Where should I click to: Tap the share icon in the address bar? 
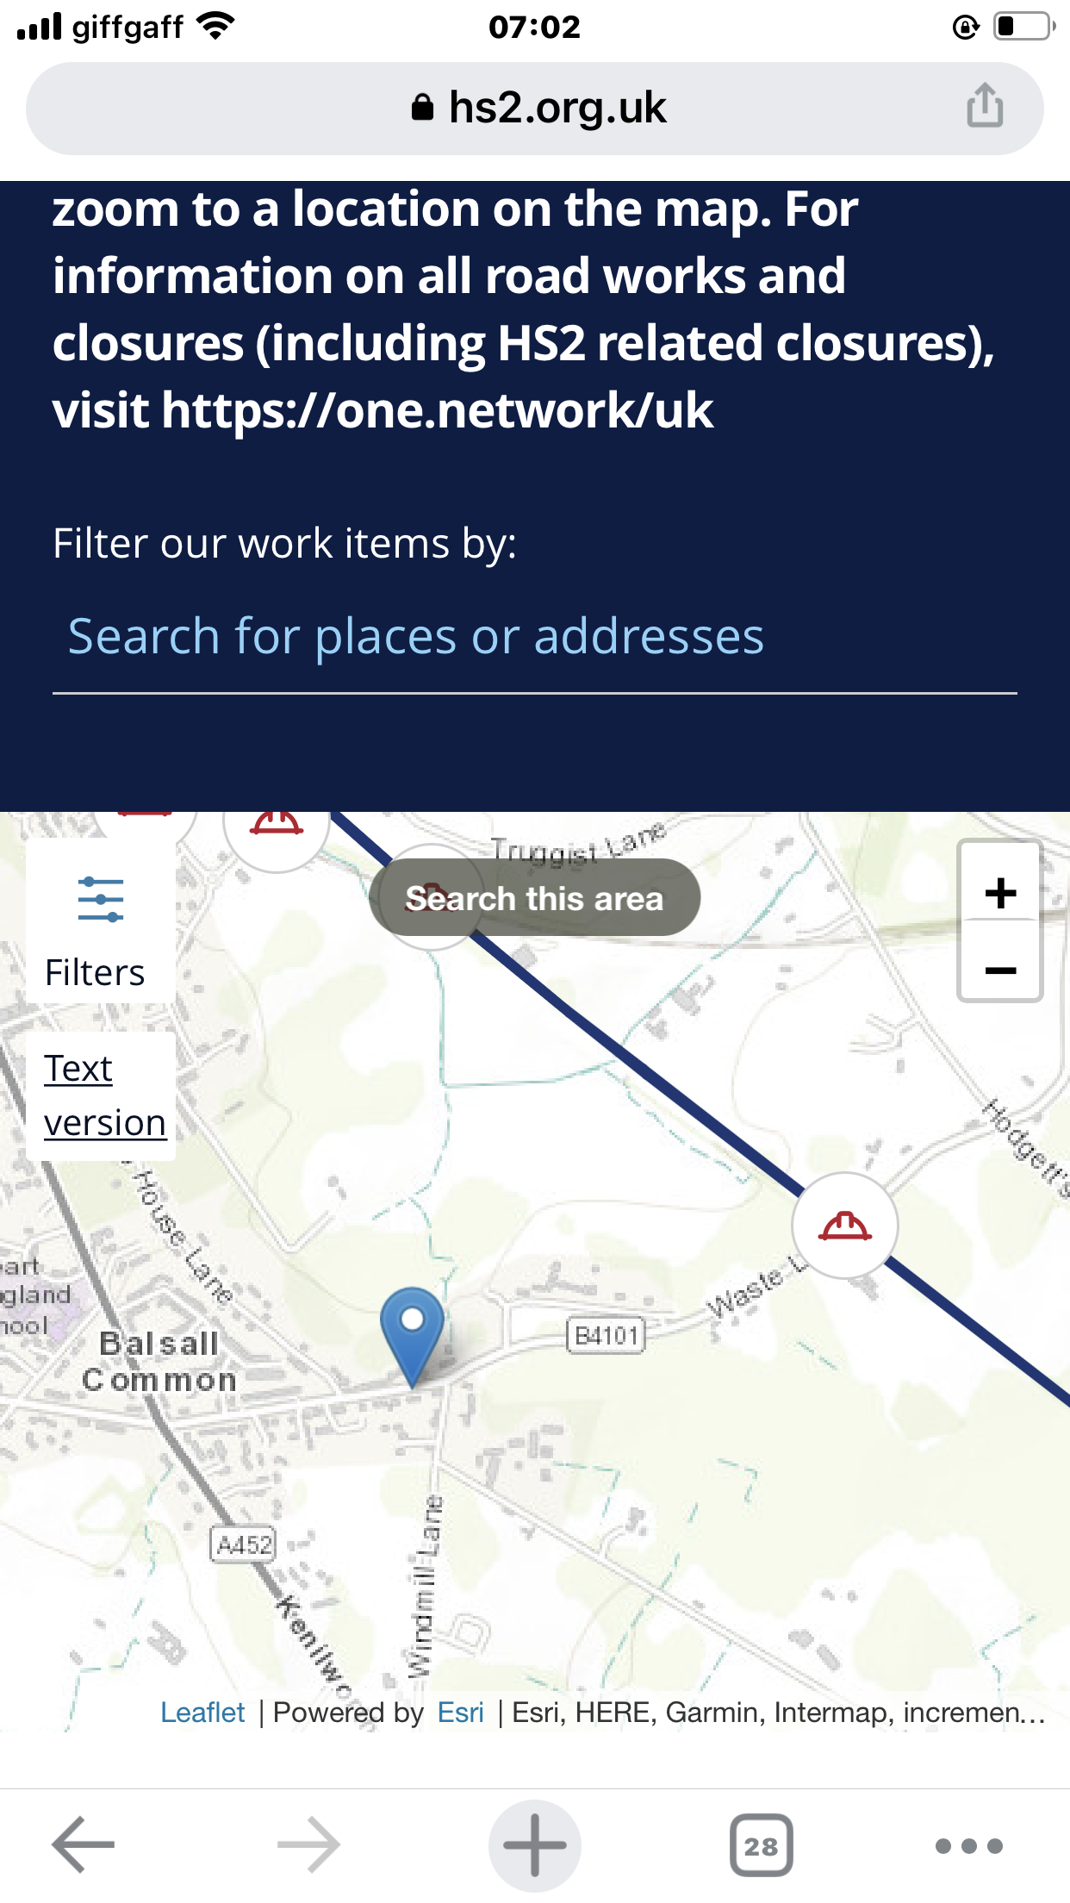pos(985,107)
